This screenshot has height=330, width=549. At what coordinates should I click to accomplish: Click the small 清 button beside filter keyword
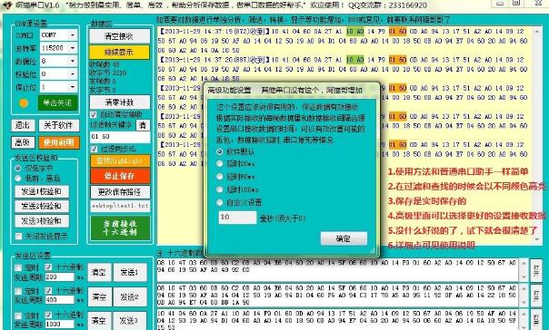[x=143, y=125]
